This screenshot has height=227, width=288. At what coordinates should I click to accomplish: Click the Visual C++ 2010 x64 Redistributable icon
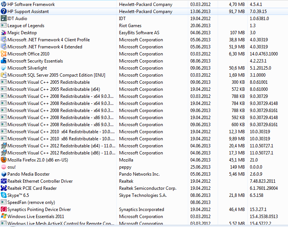[x=4, y=131]
